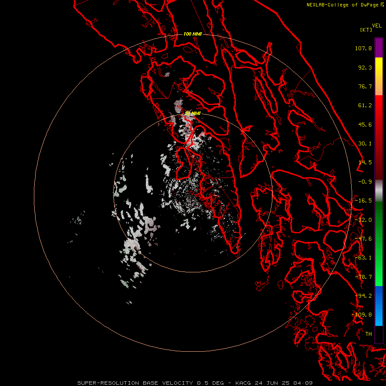Click the -78.7 velocity scale value

(363, 277)
